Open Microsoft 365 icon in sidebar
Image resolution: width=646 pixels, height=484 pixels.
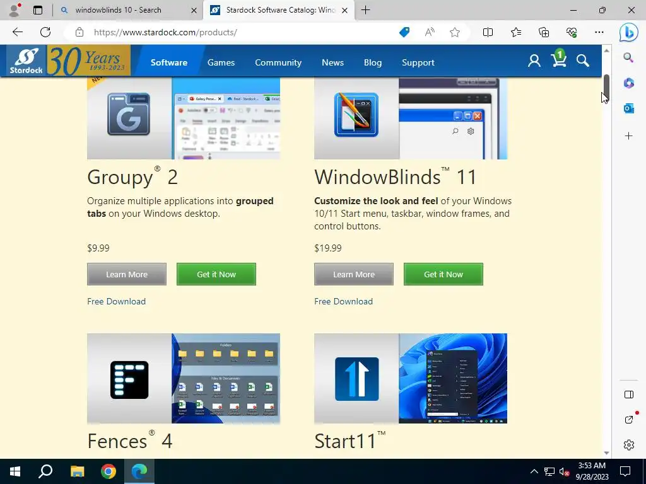628,83
